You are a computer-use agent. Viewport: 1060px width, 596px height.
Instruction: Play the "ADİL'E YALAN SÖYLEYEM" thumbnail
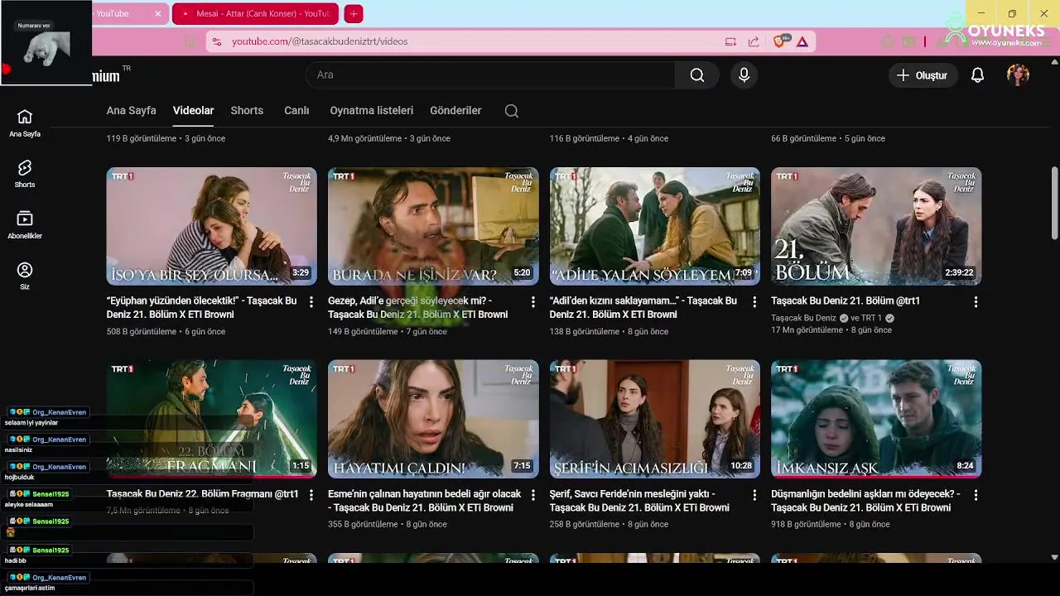pos(655,226)
